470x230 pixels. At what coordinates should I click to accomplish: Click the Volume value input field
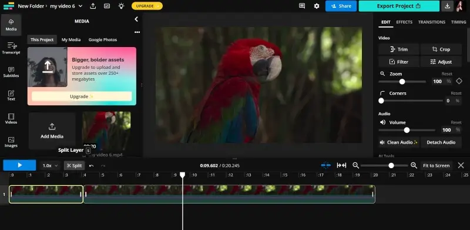446,130
